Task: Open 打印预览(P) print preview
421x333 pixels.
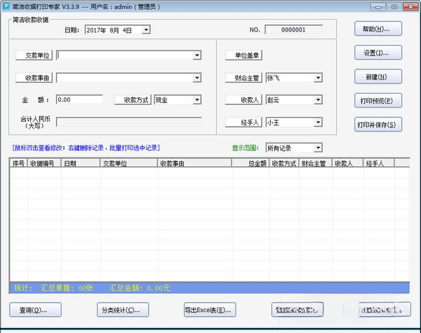Action: pos(378,100)
